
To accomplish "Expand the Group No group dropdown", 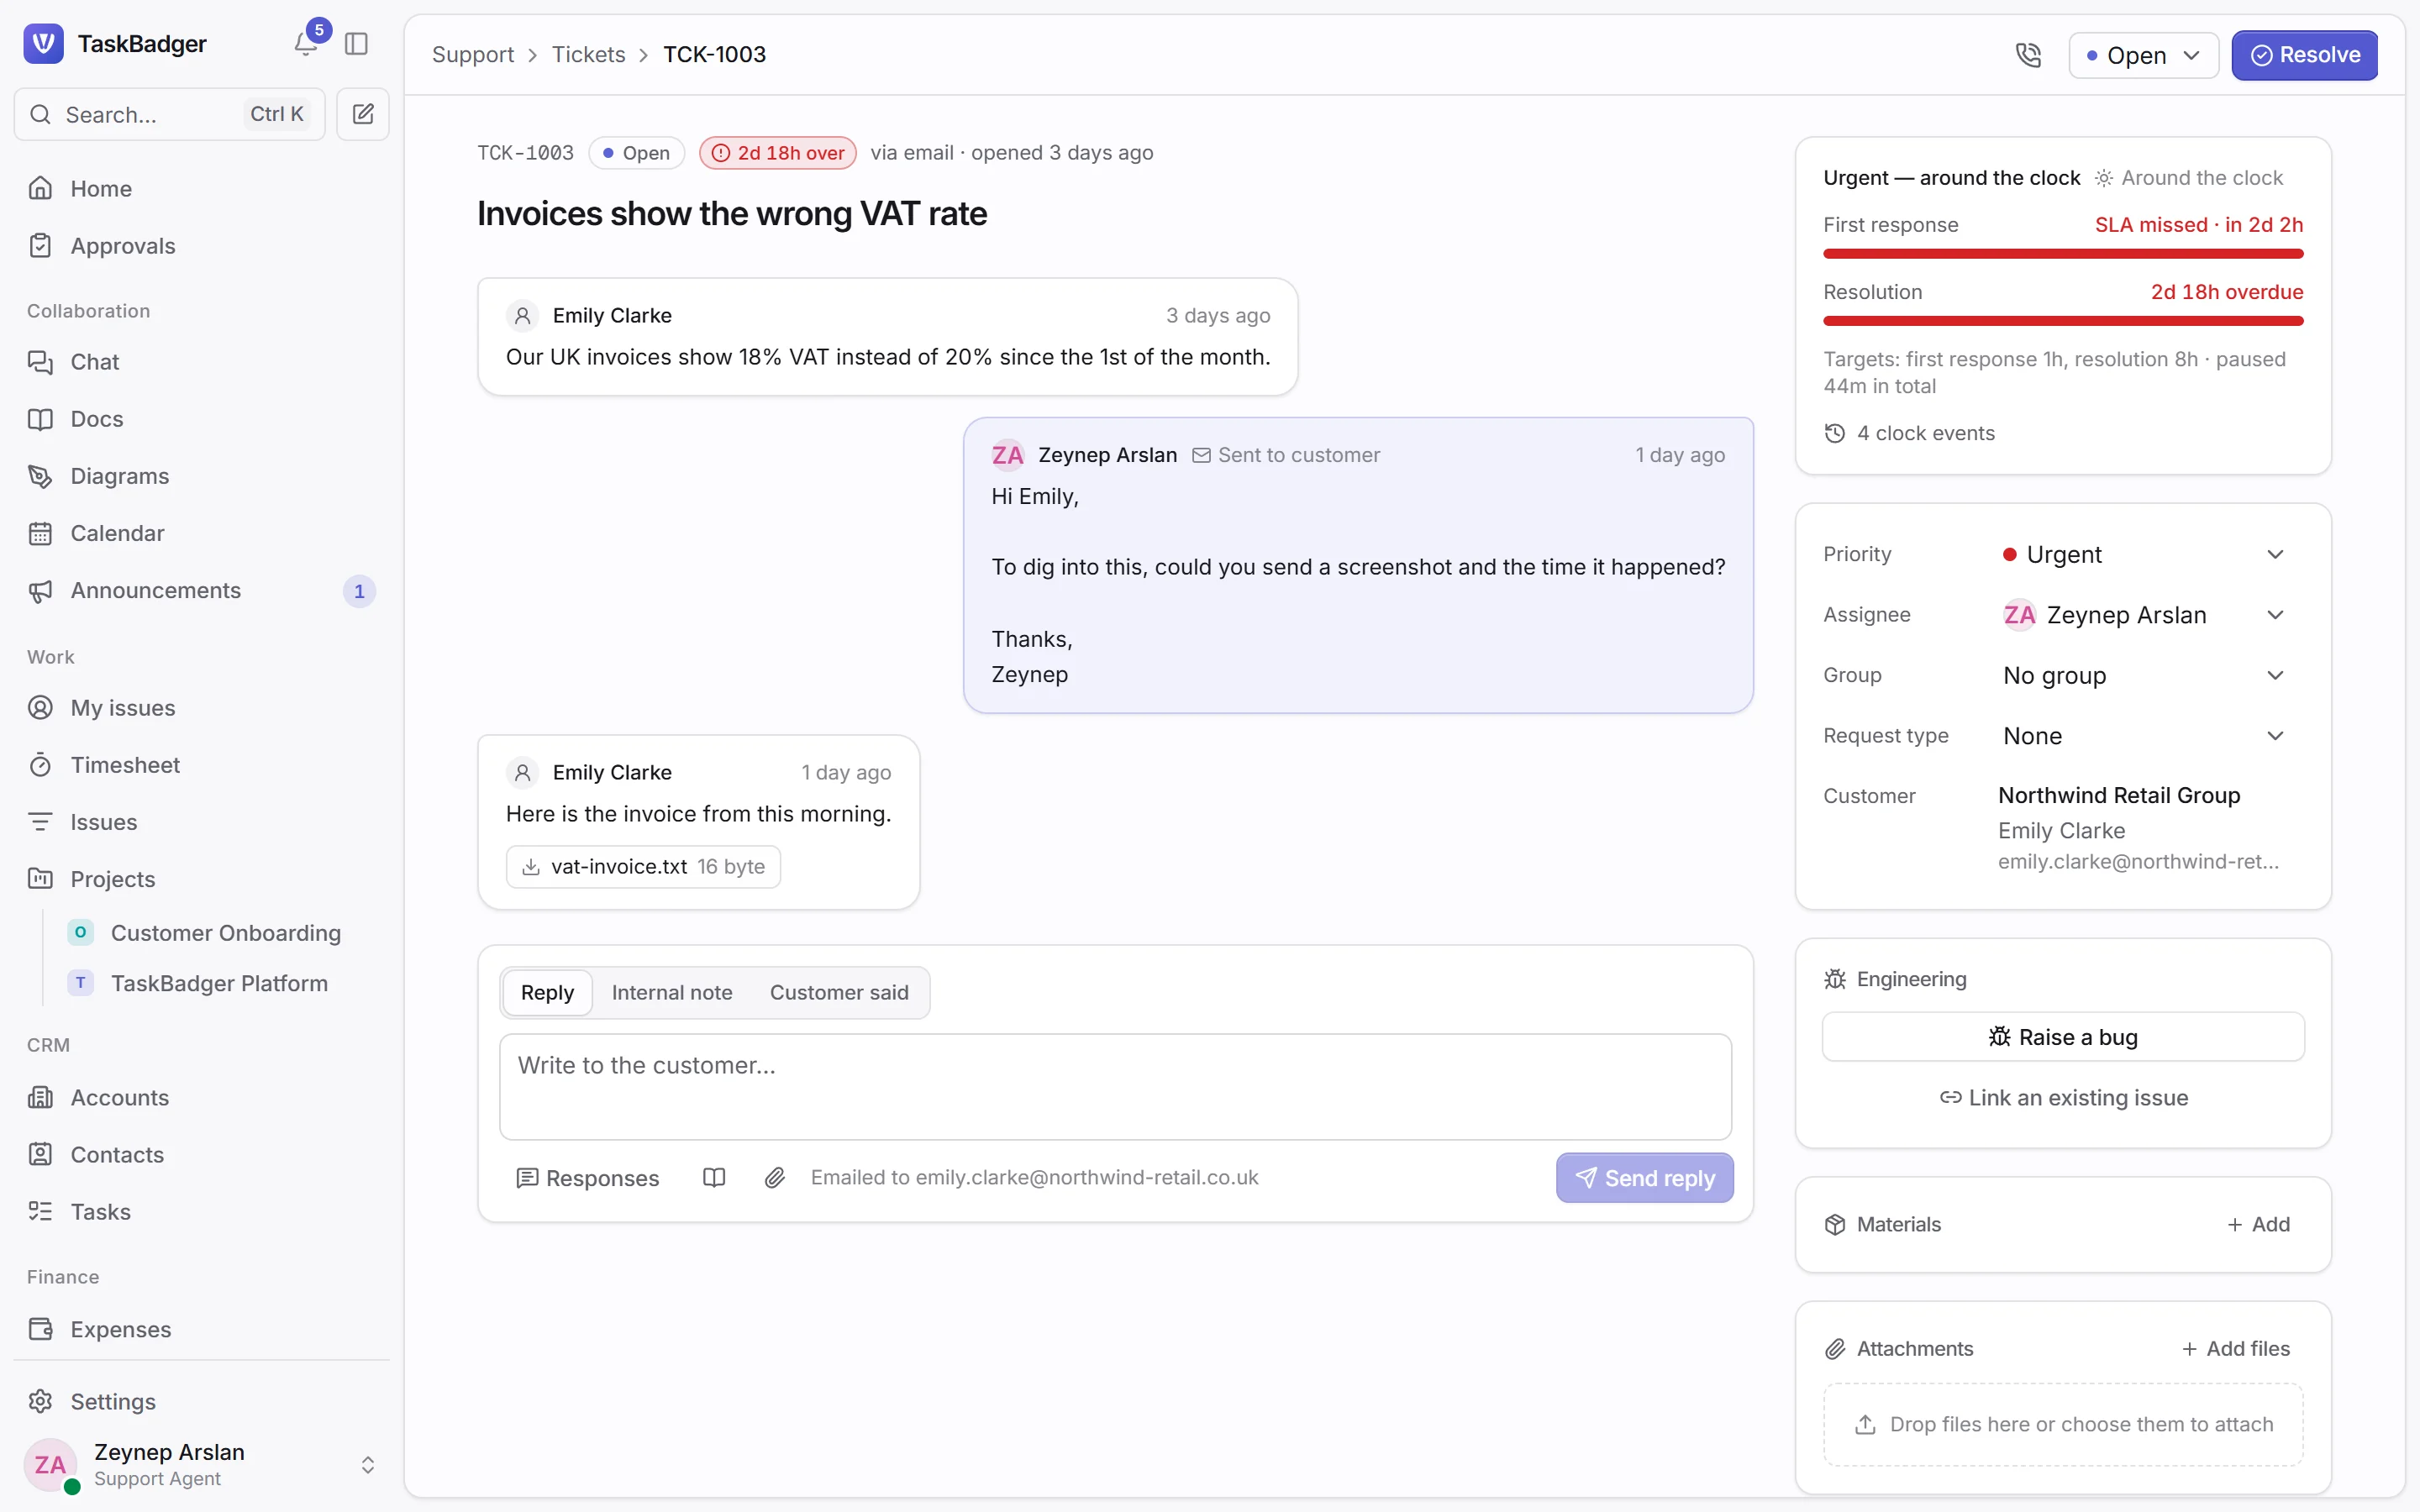I will [x=2144, y=676].
